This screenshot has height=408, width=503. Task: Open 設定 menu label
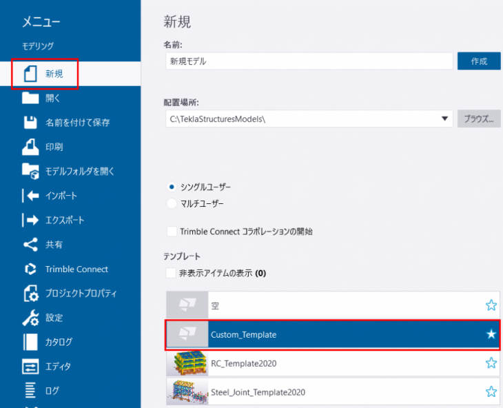[54, 318]
